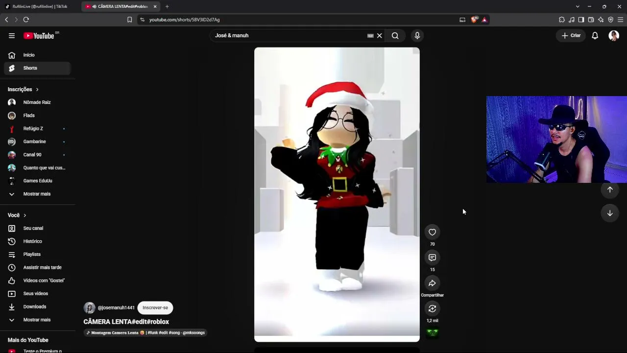Open the Short's sound thumbnail
Viewport: 627px width, 353px height.
pyautogui.click(x=432, y=333)
